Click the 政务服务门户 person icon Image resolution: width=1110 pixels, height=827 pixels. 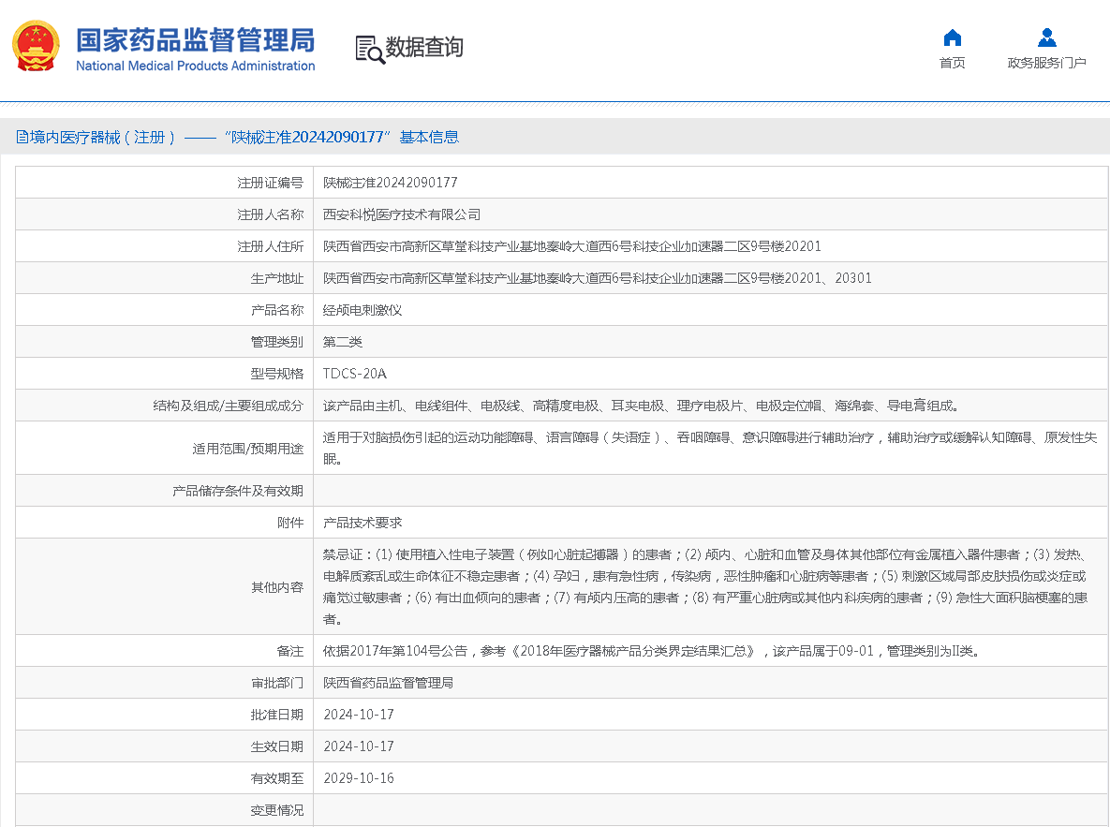(x=1046, y=37)
